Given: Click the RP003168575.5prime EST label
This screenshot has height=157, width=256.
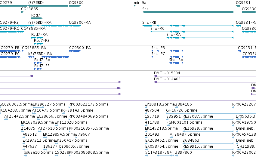Looking at the screenshot, I should (89, 128).
